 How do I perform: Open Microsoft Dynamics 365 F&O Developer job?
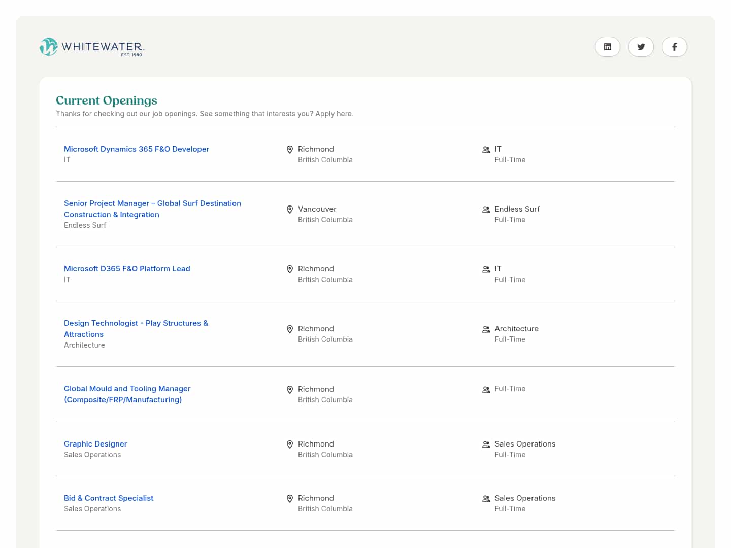point(137,149)
